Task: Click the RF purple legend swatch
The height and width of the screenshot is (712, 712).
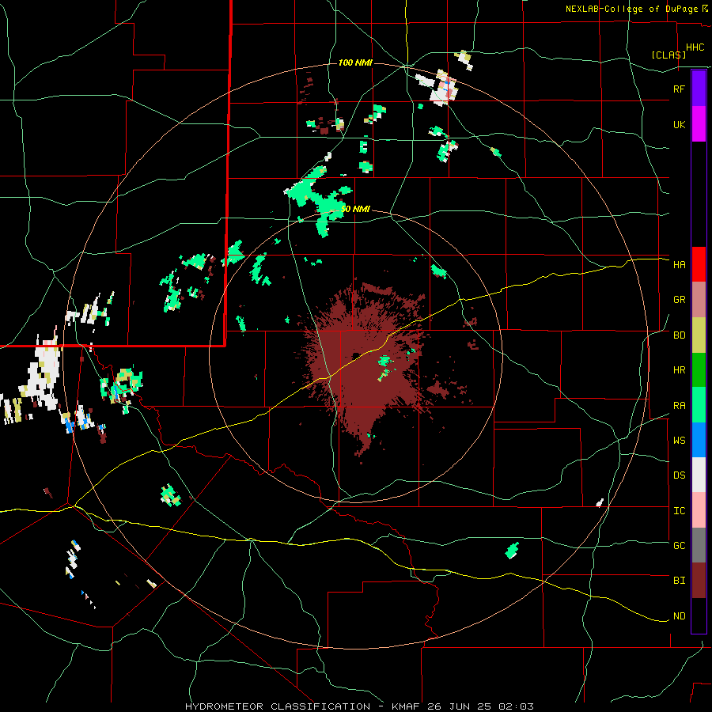Action: click(x=699, y=89)
